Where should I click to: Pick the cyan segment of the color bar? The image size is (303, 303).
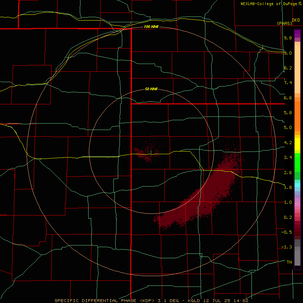coord(297,185)
